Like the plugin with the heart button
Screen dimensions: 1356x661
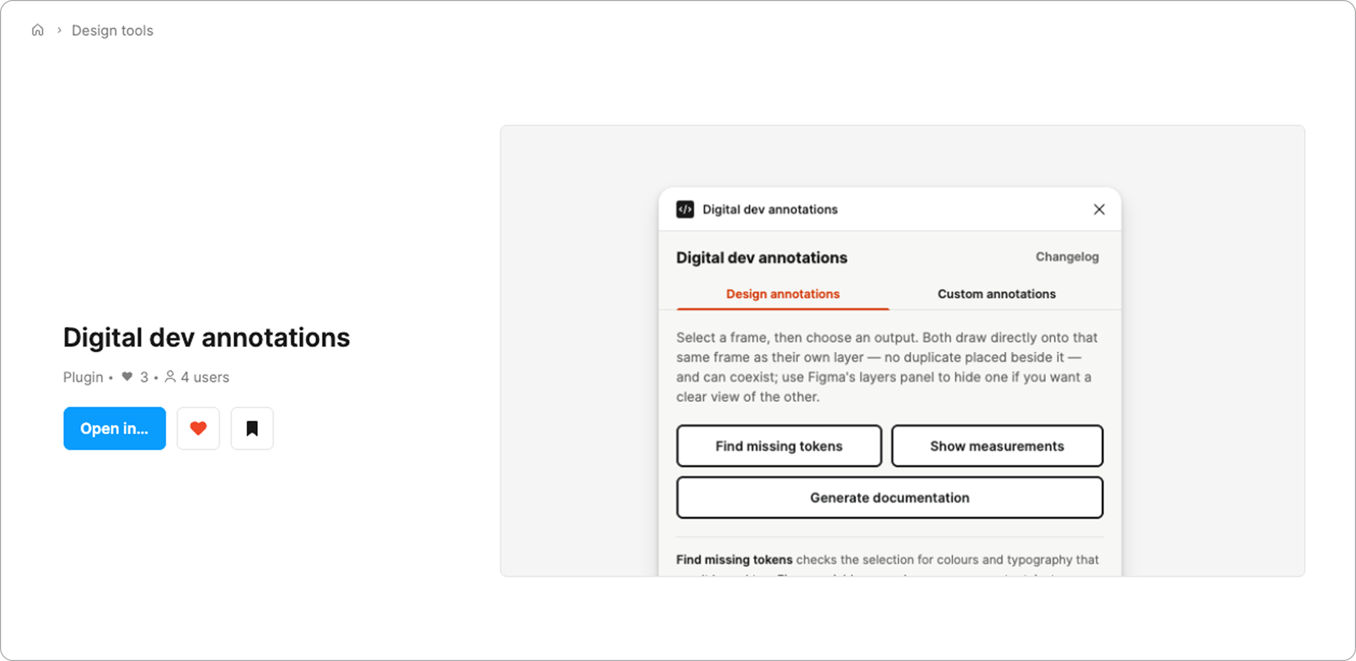click(x=199, y=429)
